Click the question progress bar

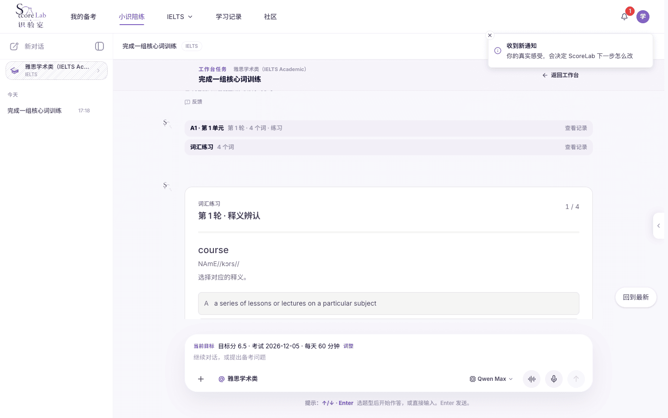pos(389,232)
